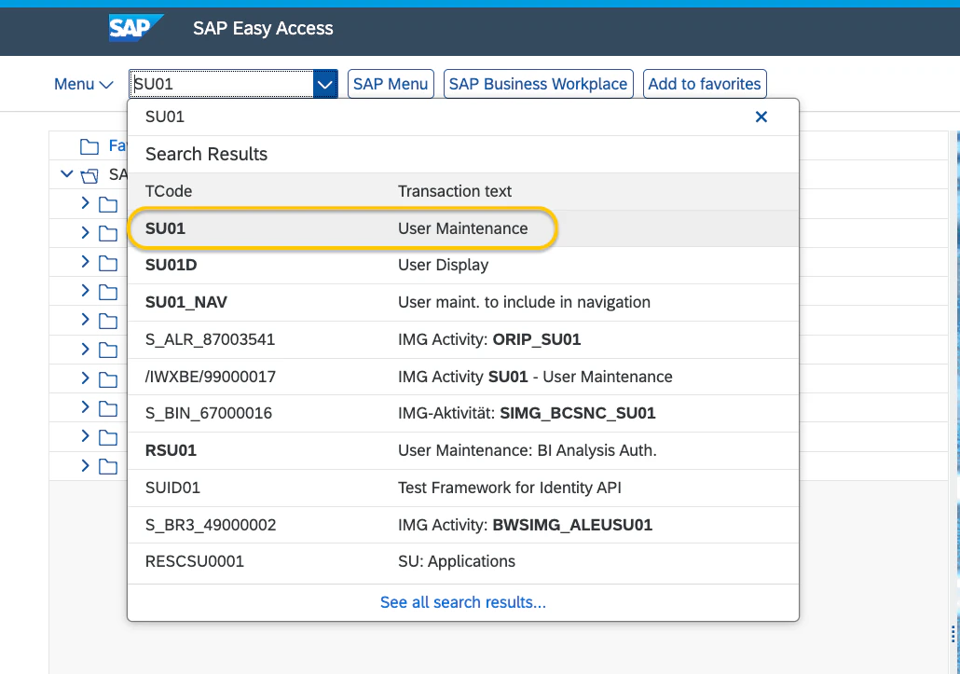Open SAP Business Workplace
Image resolution: width=960 pixels, height=674 pixels.
click(x=538, y=84)
